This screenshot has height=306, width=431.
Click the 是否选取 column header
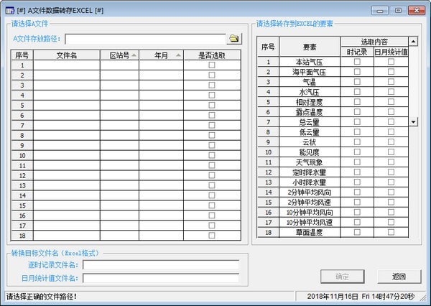tap(212, 55)
